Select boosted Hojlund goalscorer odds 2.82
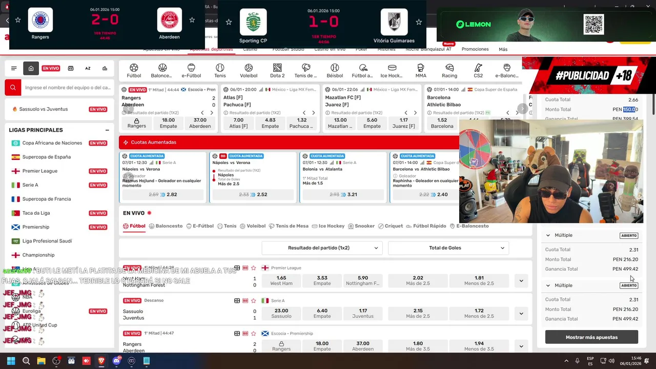This screenshot has width=656, height=369. pyautogui.click(x=163, y=195)
